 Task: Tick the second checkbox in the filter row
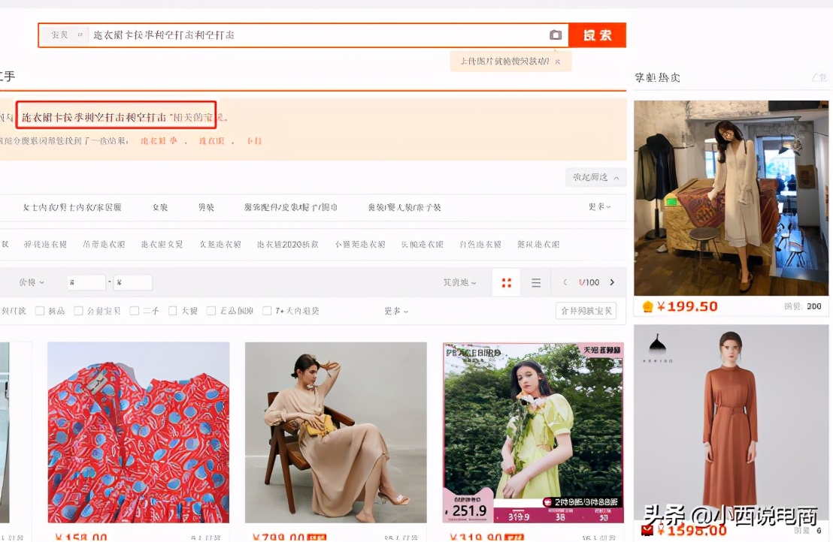pos(78,311)
